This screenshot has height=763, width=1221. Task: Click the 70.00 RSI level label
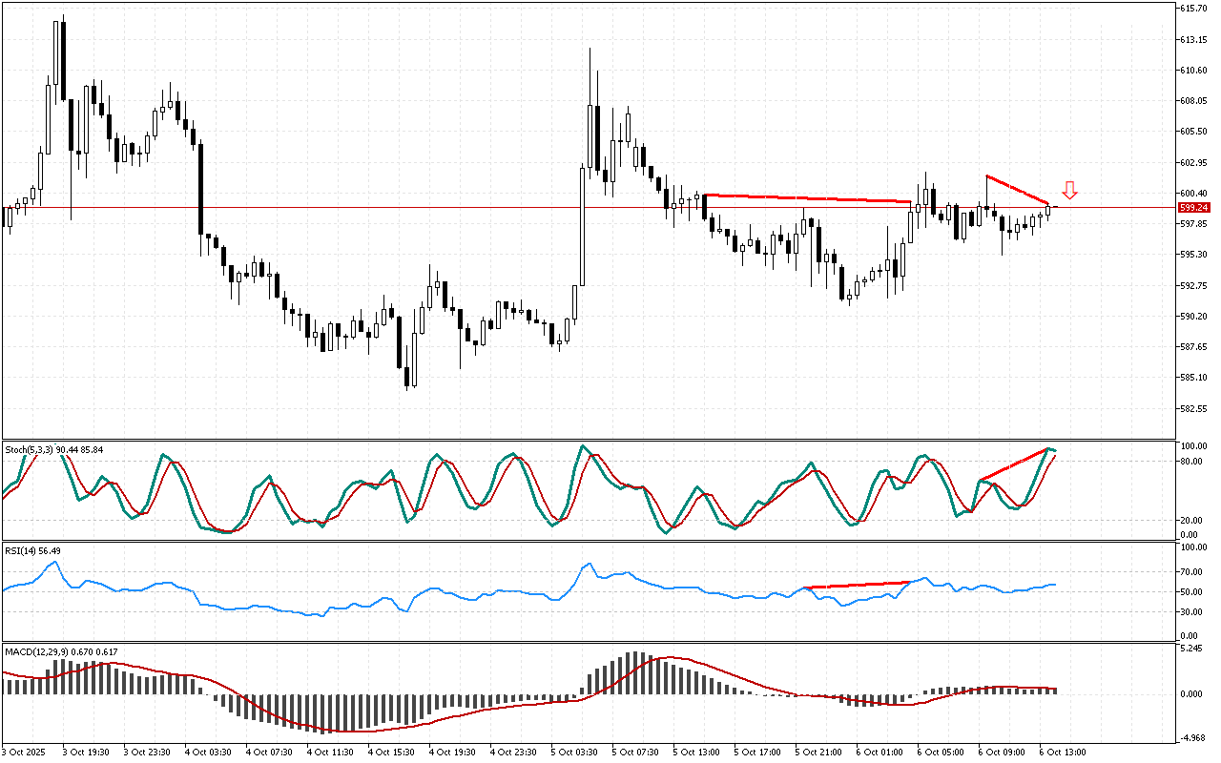pyautogui.click(x=1191, y=571)
